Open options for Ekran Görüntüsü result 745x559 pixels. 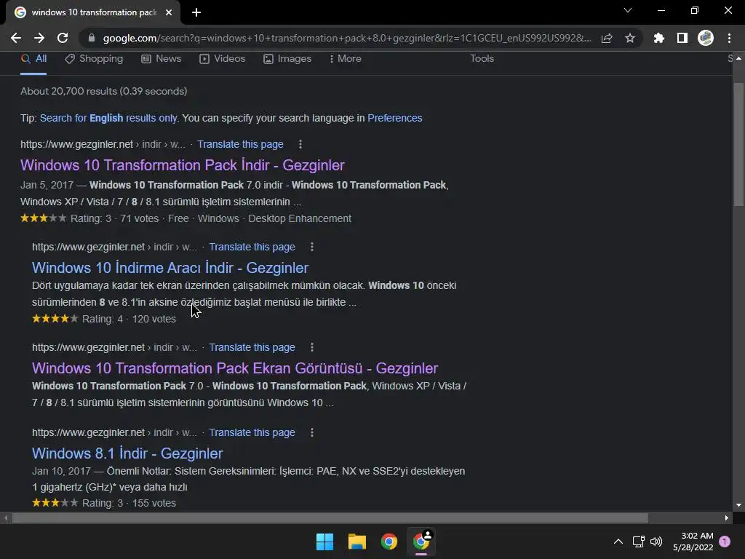[311, 347]
